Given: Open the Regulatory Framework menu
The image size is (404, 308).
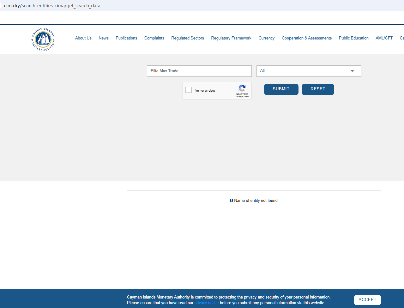Looking at the screenshot, I should pos(231,38).
